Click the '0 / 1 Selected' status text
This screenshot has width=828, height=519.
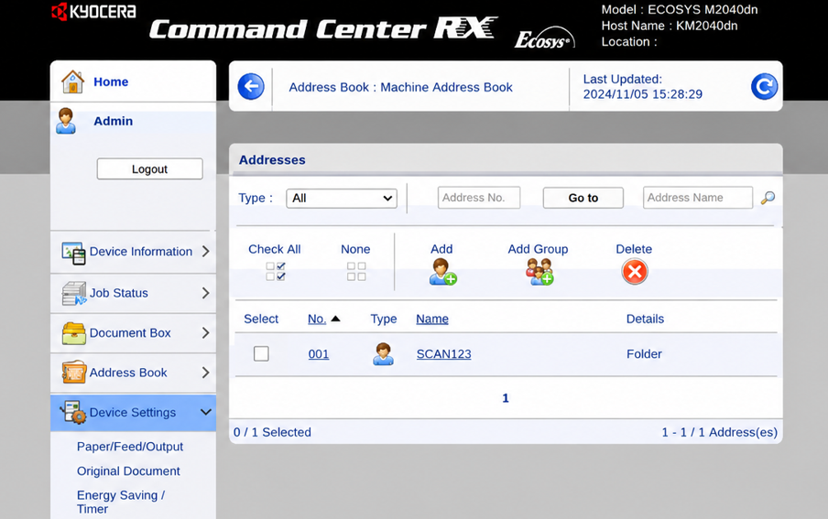tap(272, 432)
